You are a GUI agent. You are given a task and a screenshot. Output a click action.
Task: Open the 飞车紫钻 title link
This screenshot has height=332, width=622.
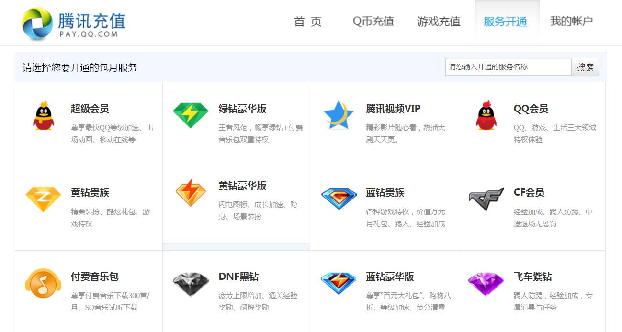(532, 277)
